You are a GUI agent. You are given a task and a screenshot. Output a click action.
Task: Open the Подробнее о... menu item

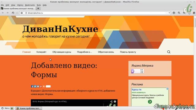(85, 52)
